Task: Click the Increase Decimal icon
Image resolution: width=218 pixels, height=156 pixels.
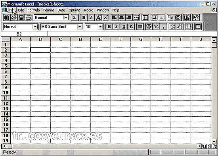Action: click(x=172, y=27)
